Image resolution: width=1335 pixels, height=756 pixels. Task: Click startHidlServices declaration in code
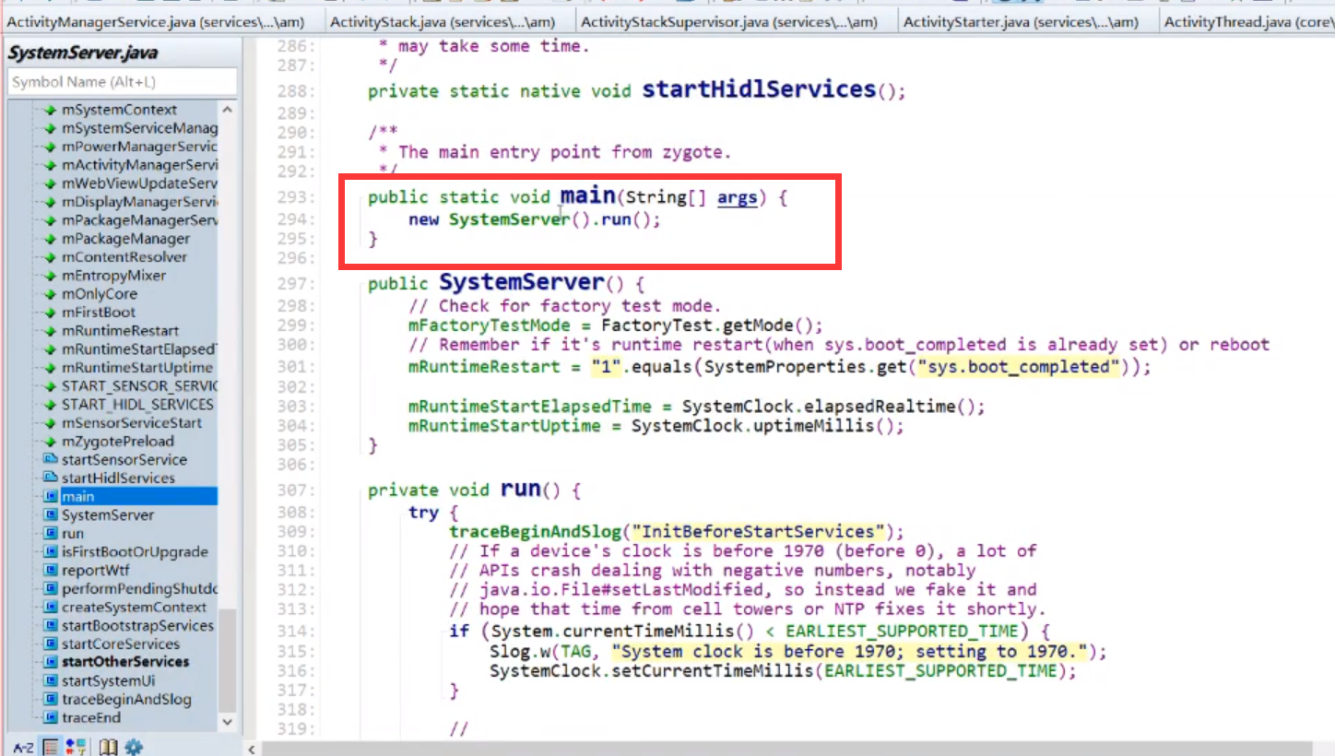[x=759, y=89]
